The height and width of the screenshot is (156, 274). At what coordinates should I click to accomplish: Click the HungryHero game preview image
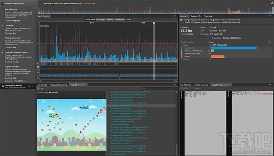pyautogui.click(x=72, y=125)
